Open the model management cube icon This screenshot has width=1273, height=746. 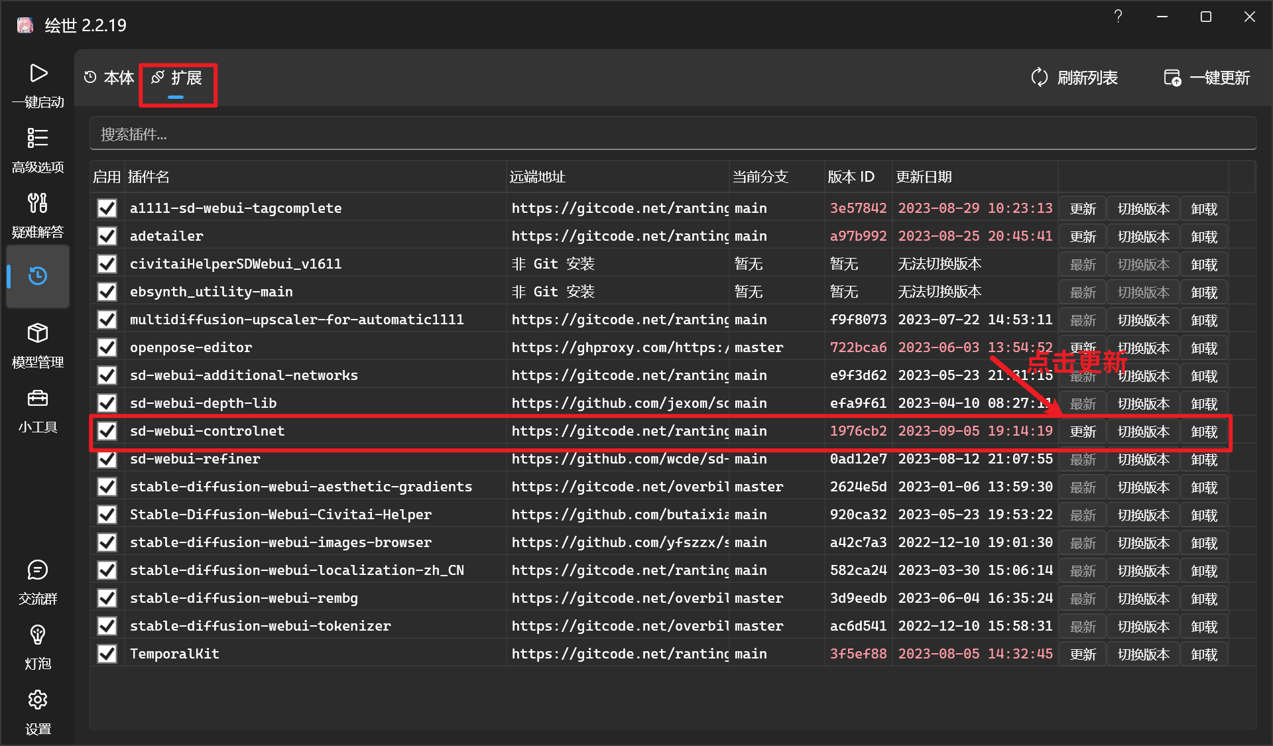point(38,334)
